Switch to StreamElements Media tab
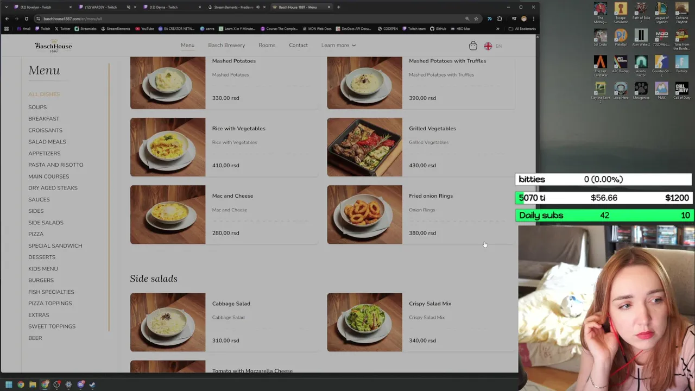Screen dimensions: 695x391 (233, 7)
